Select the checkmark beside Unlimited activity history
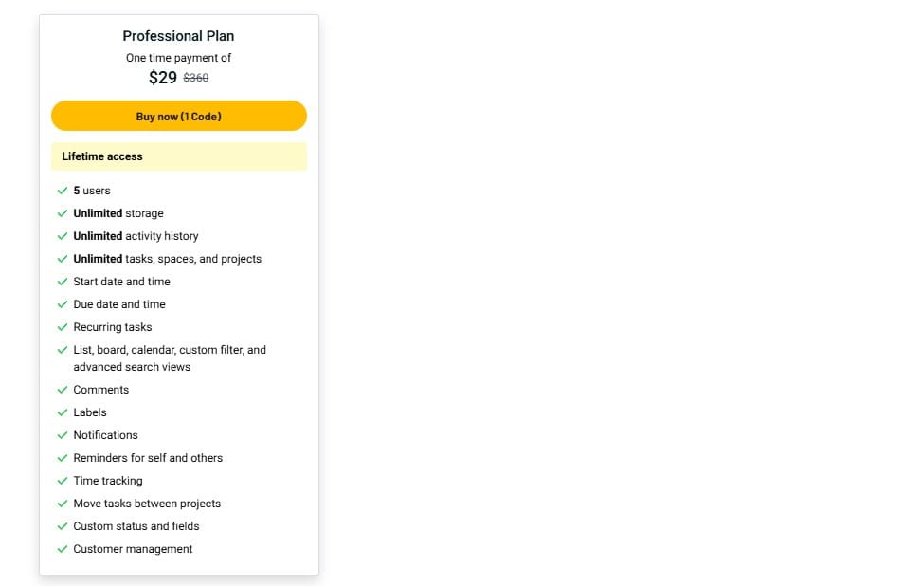The image size is (922, 586). pyautogui.click(x=63, y=236)
